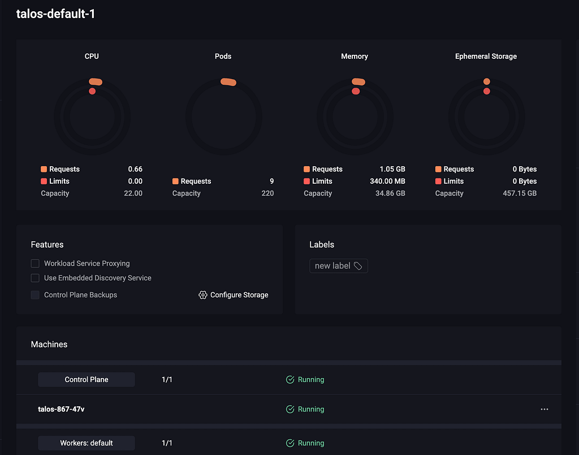The image size is (579, 455).
Task: Click the new label input field
Action: click(x=332, y=266)
